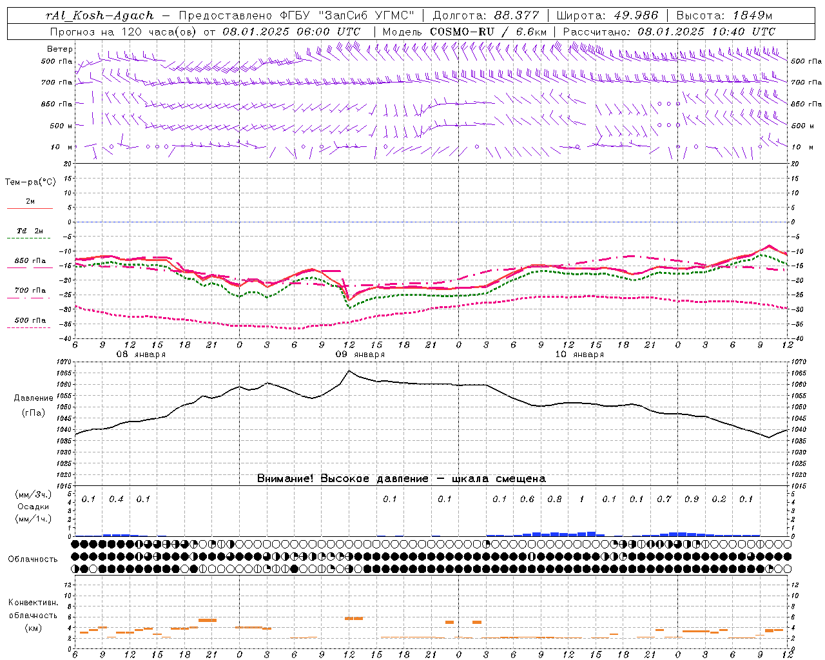Click the '0.4' precipitation amount value
This screenshot has width=825, height=660.
click(x=116, y=500)
